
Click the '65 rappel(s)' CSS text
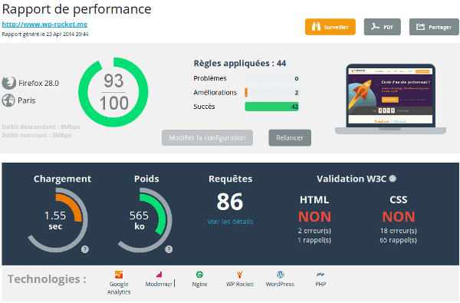[x=399, y=240]
